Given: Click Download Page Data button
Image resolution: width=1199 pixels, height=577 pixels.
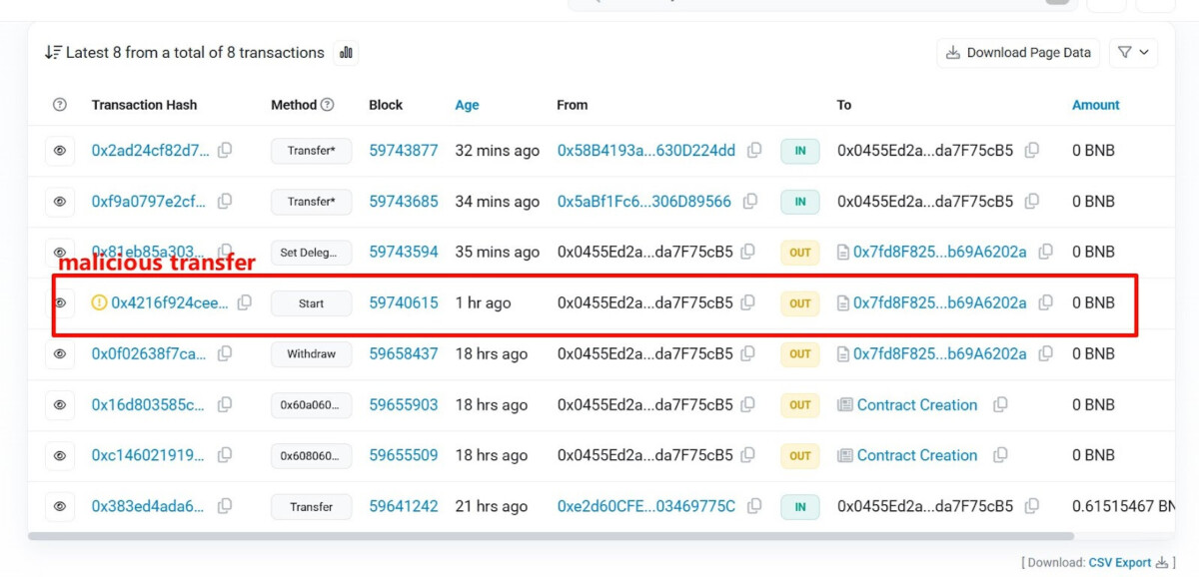Looking at the screenshot, I should tap(1018, 53).
